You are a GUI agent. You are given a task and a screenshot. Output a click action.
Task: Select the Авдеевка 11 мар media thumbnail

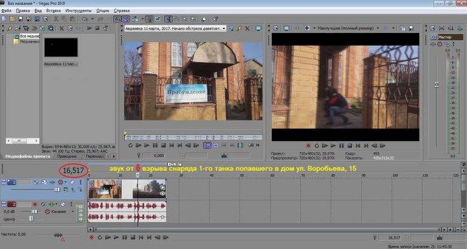point(60,47)
